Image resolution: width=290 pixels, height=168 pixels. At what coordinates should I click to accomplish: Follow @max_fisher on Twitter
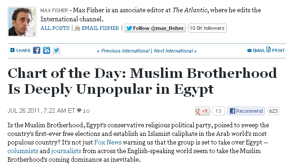[155, 28]
